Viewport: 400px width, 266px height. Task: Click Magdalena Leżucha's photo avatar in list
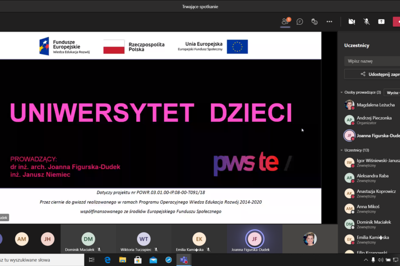[x=349, y=105]
